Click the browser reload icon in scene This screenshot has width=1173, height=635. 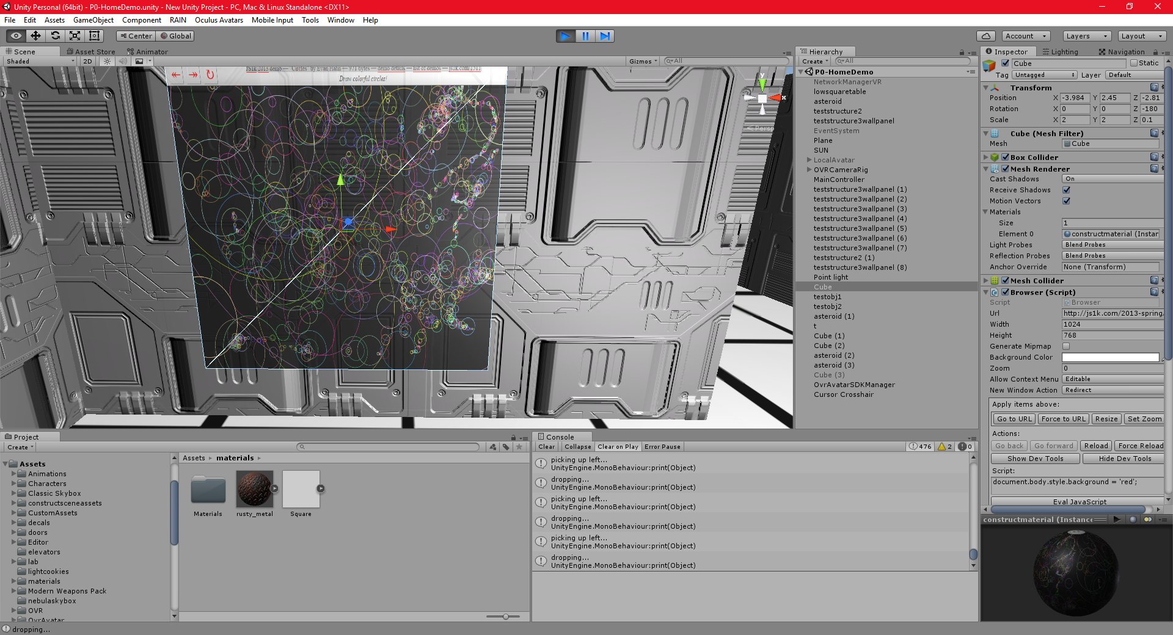point(210,74)
